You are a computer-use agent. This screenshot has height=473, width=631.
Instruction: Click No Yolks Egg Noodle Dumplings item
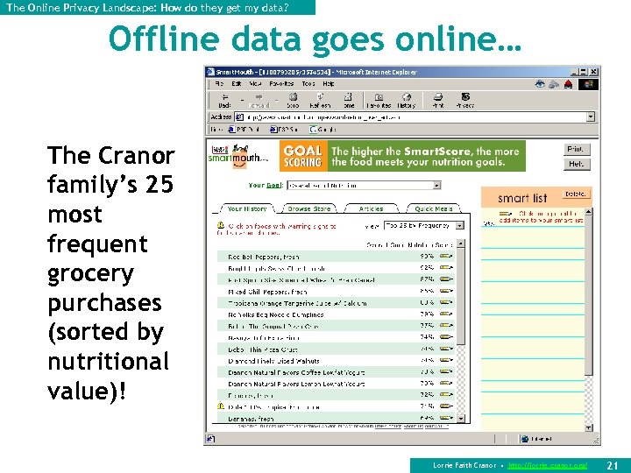point(276,314)
